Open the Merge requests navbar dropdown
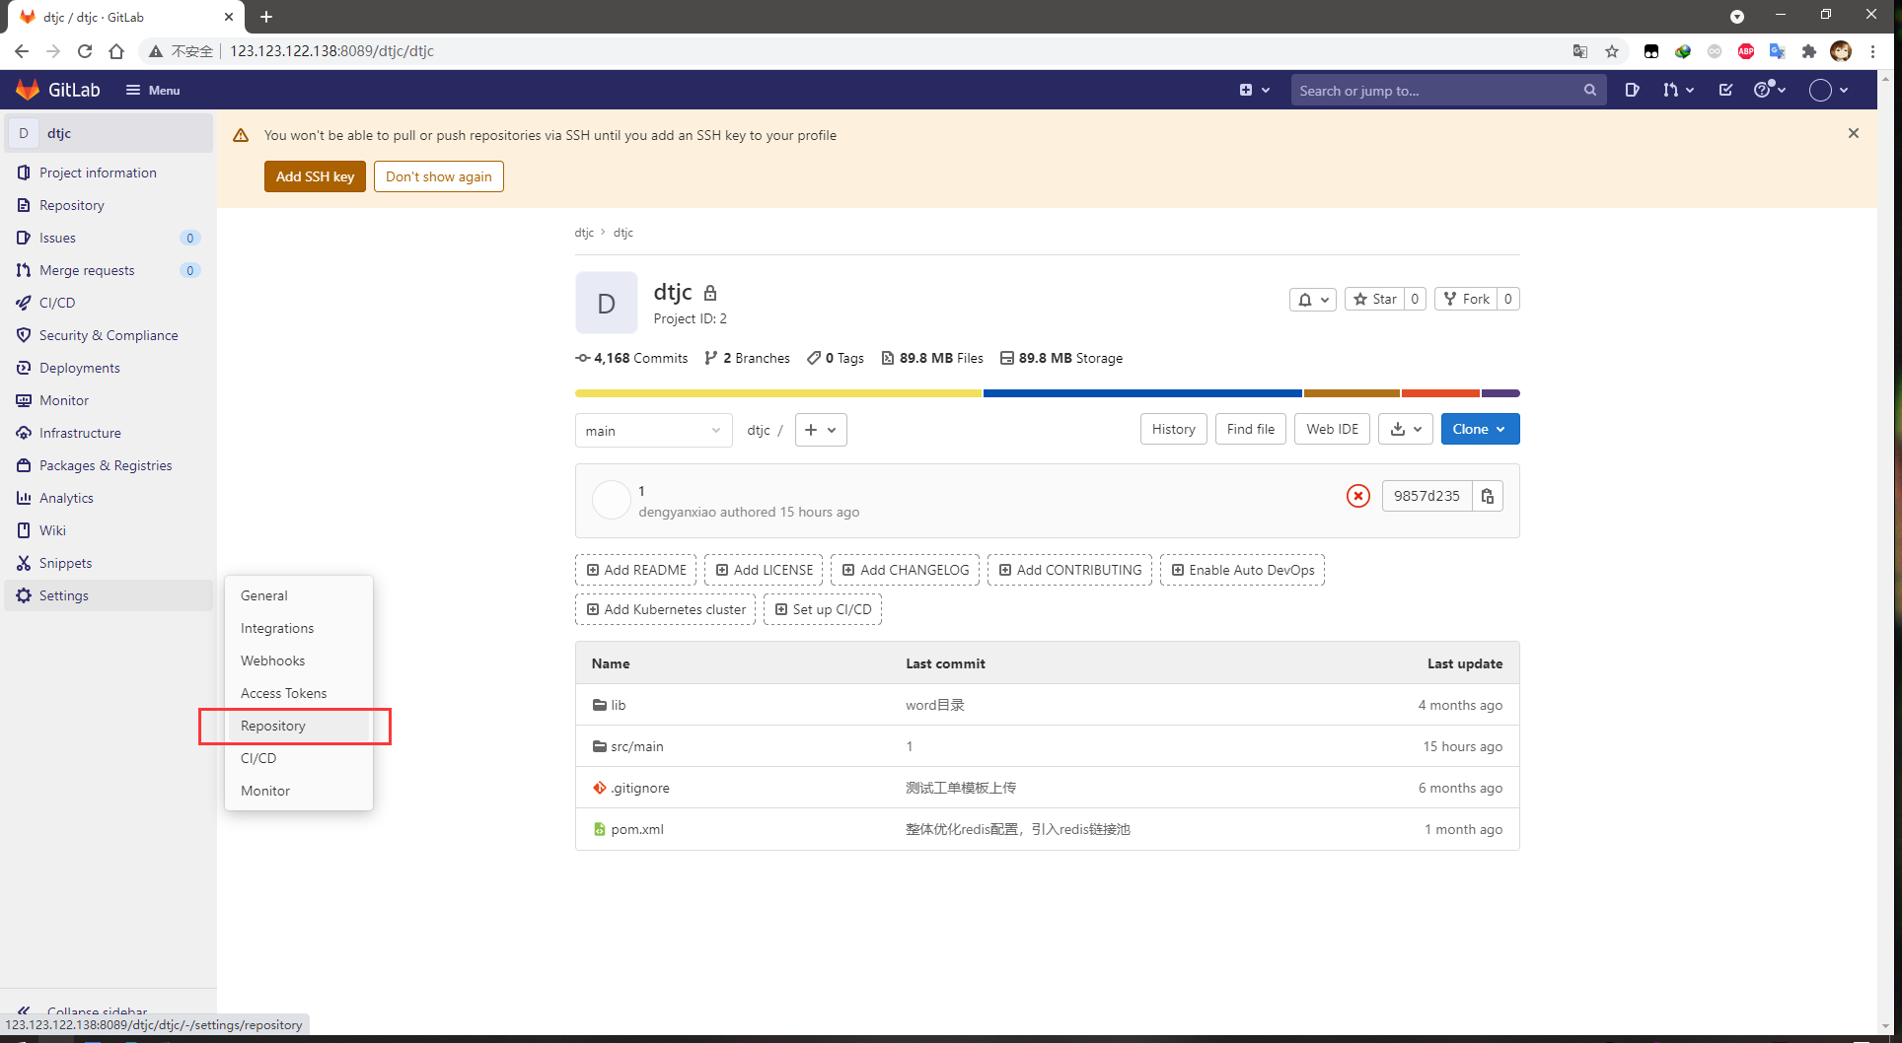The height and width of the screenshot is (1043, 1902). (1678, 90)
